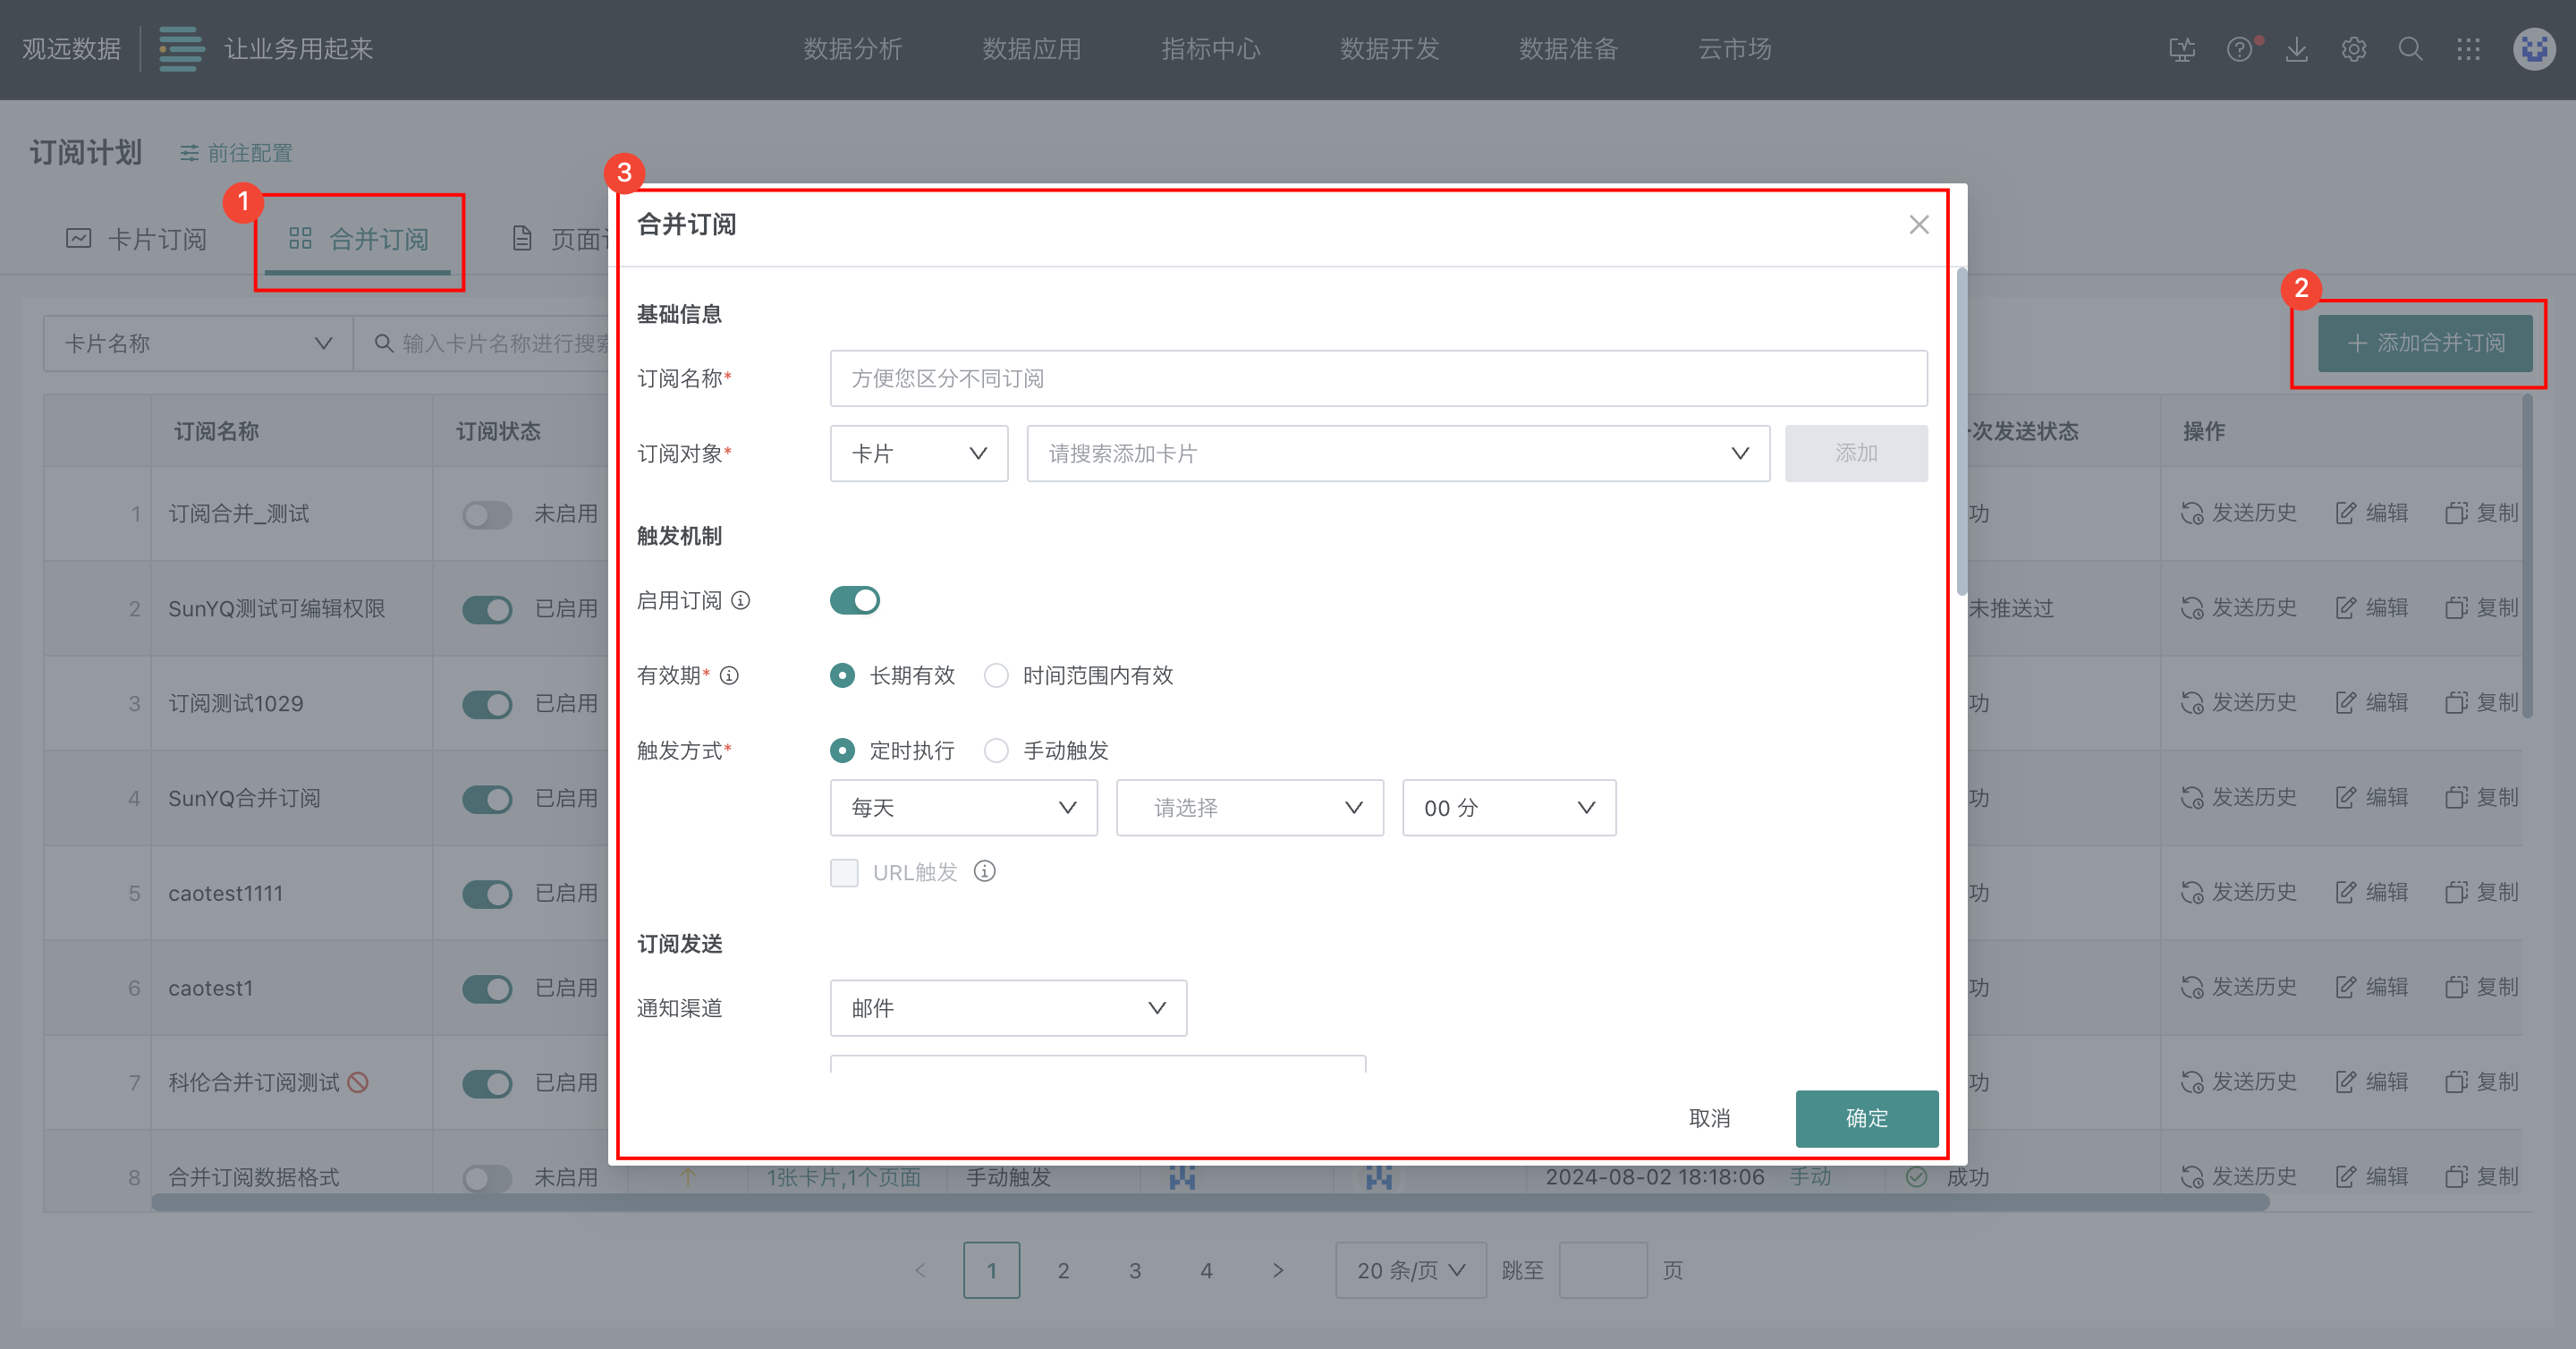The height and width of the screenshot is (1349, 2576).
Task: Click the 订阅名称 text field
Action: 1377,378
